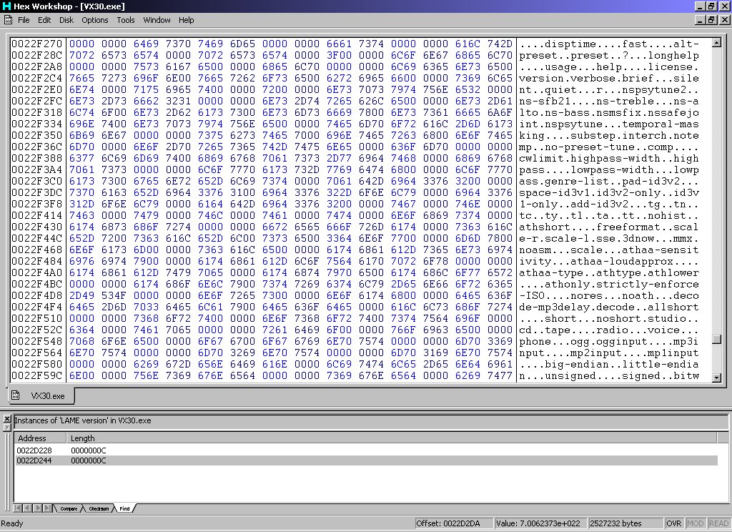Screen dimensions: 732x532
Task: Sort results by Length column header
Action: [x=391, y=438]
